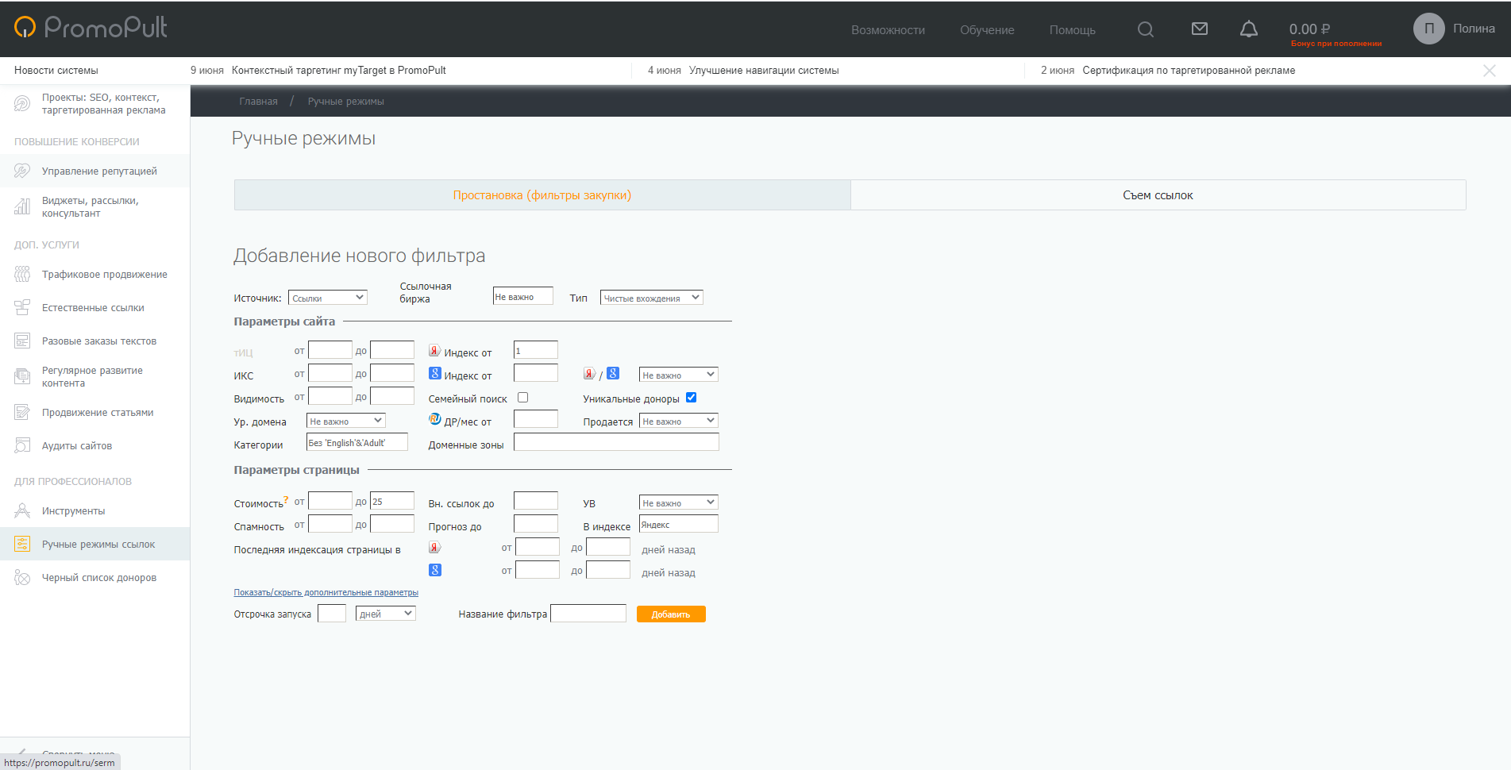The image size is (1511, 770).
Task: Open news Улучшение навигации системы
Action: [764, 71]
